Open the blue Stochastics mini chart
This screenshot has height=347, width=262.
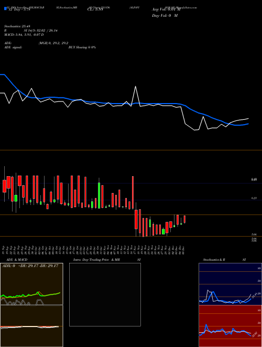pos(230,284)
